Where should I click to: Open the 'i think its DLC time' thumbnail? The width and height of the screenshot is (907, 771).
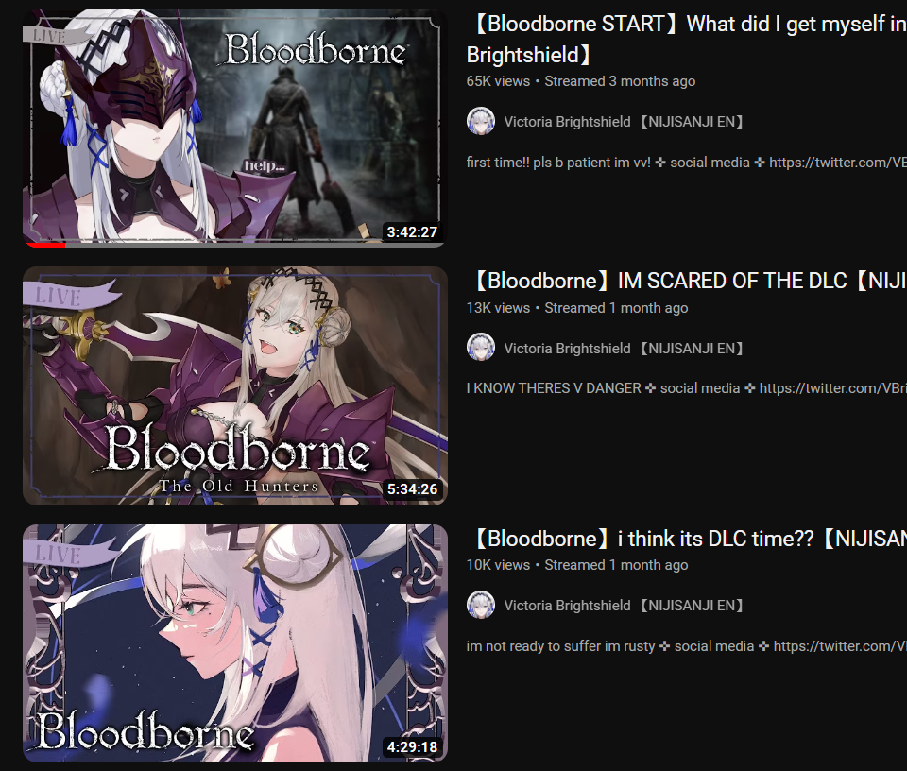click(x=234, y=643)
